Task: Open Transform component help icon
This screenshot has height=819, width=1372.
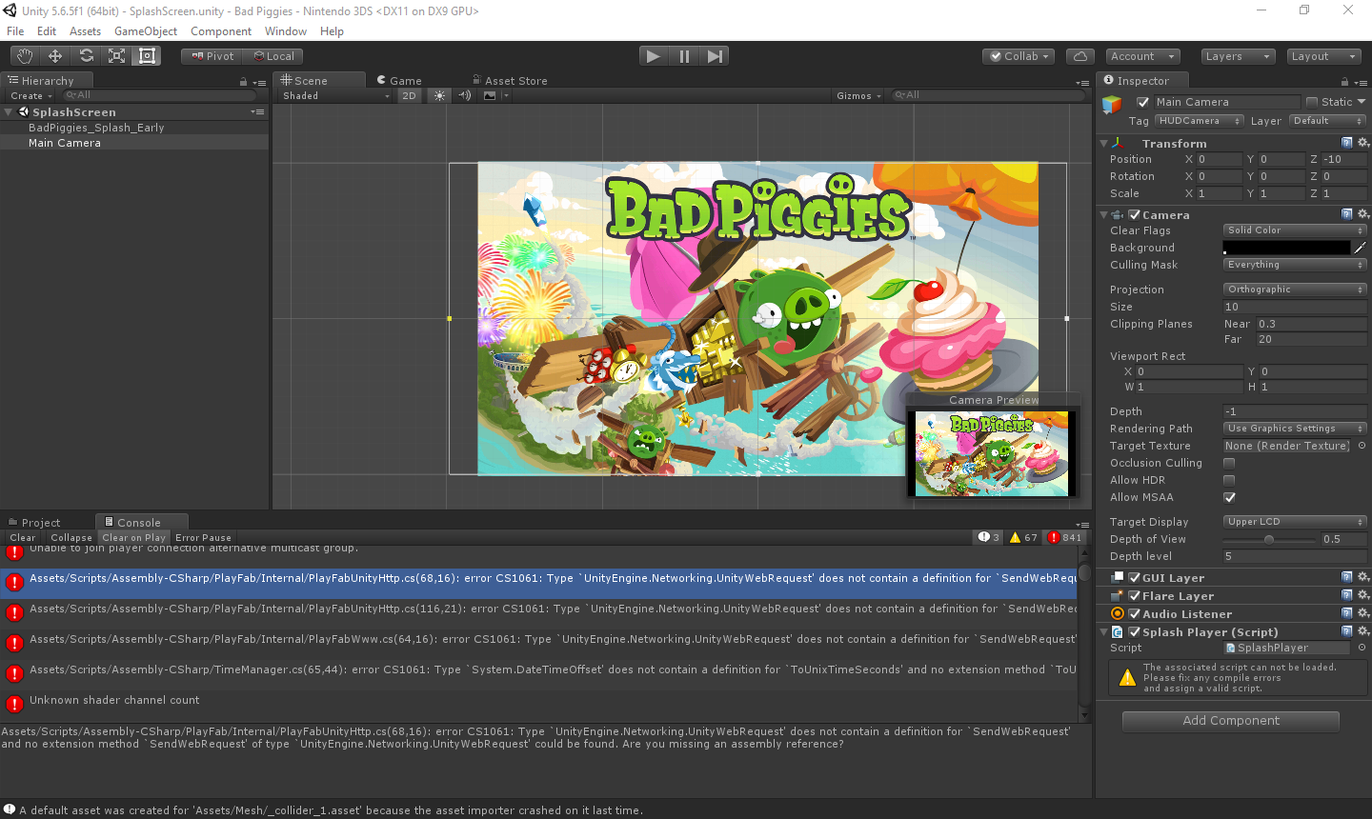Action: pyautogui.click(x=1347, y=143)
